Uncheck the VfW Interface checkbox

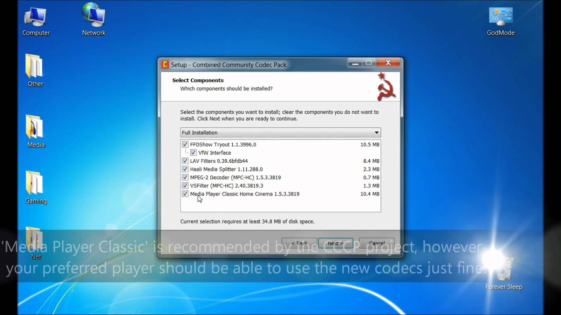click(193, 153)
